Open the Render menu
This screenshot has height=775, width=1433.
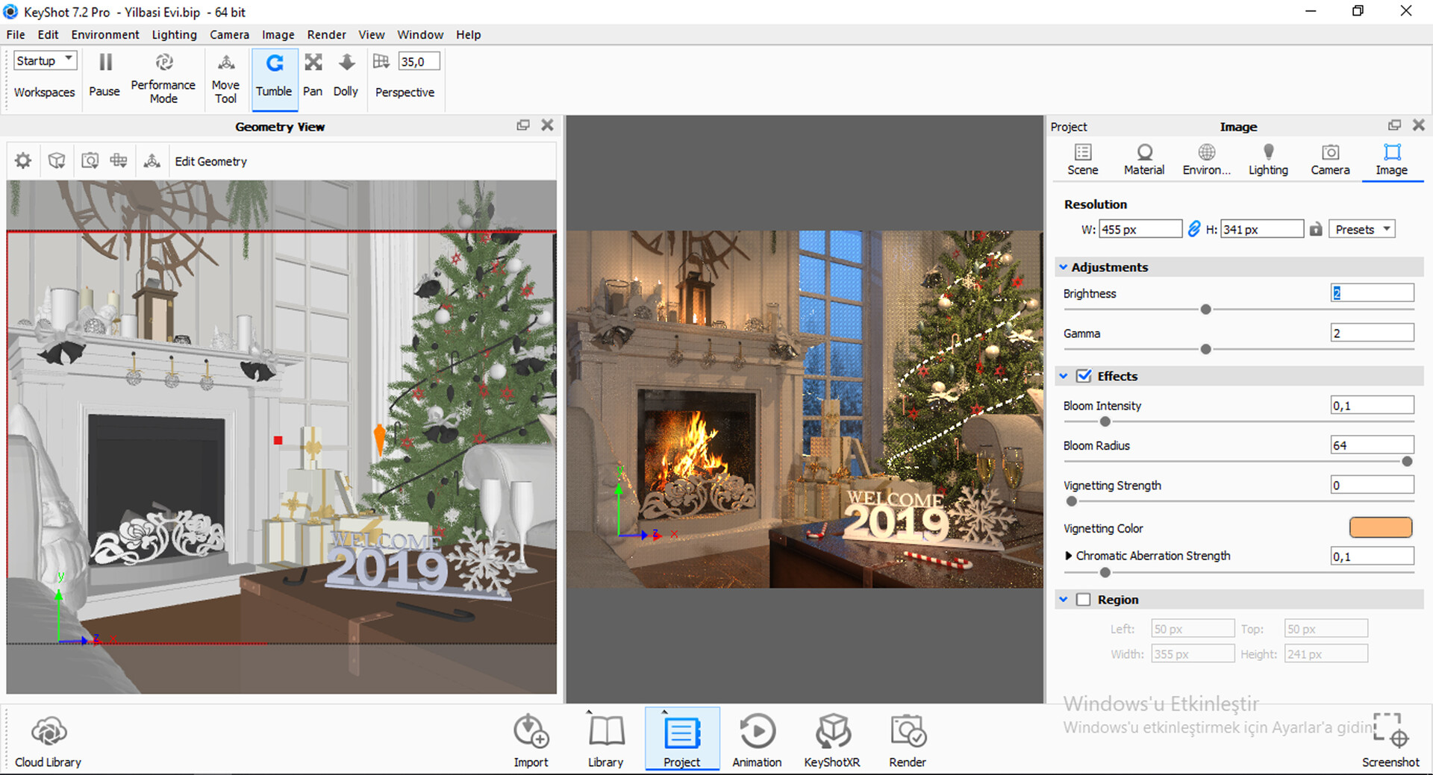coord(327,34)
